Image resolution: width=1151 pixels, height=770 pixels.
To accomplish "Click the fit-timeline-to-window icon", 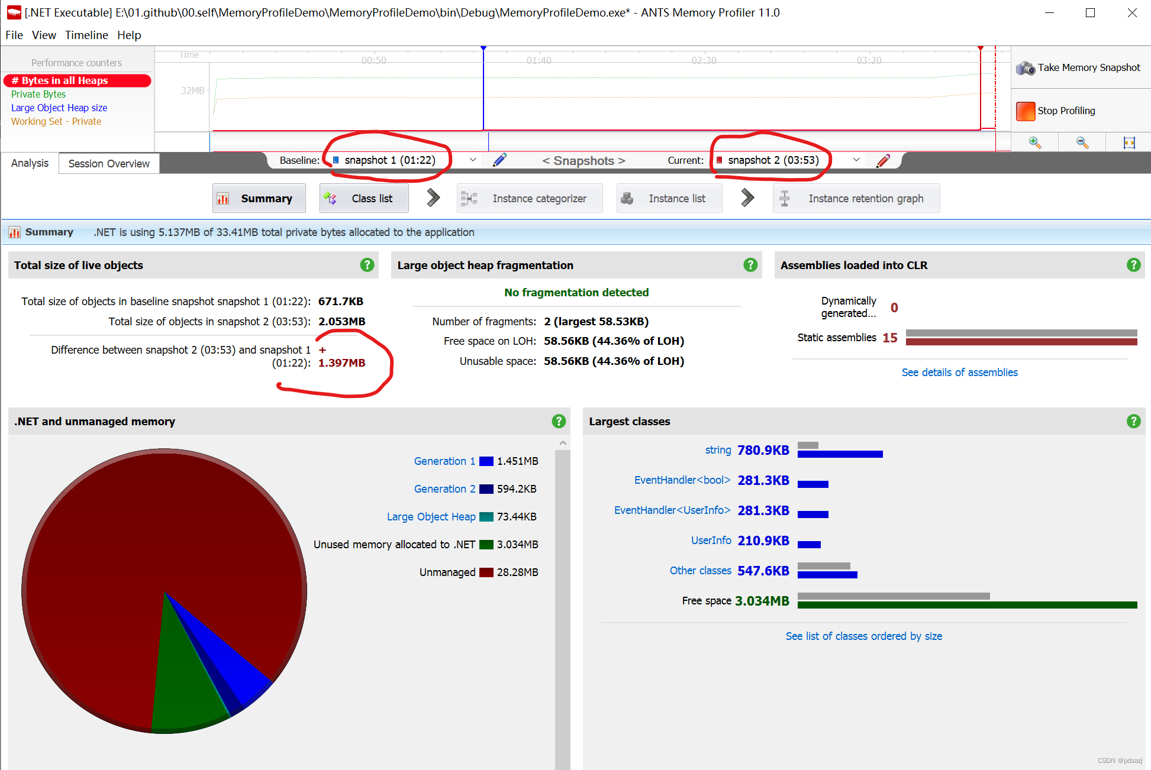I will tap(1129, 142).
